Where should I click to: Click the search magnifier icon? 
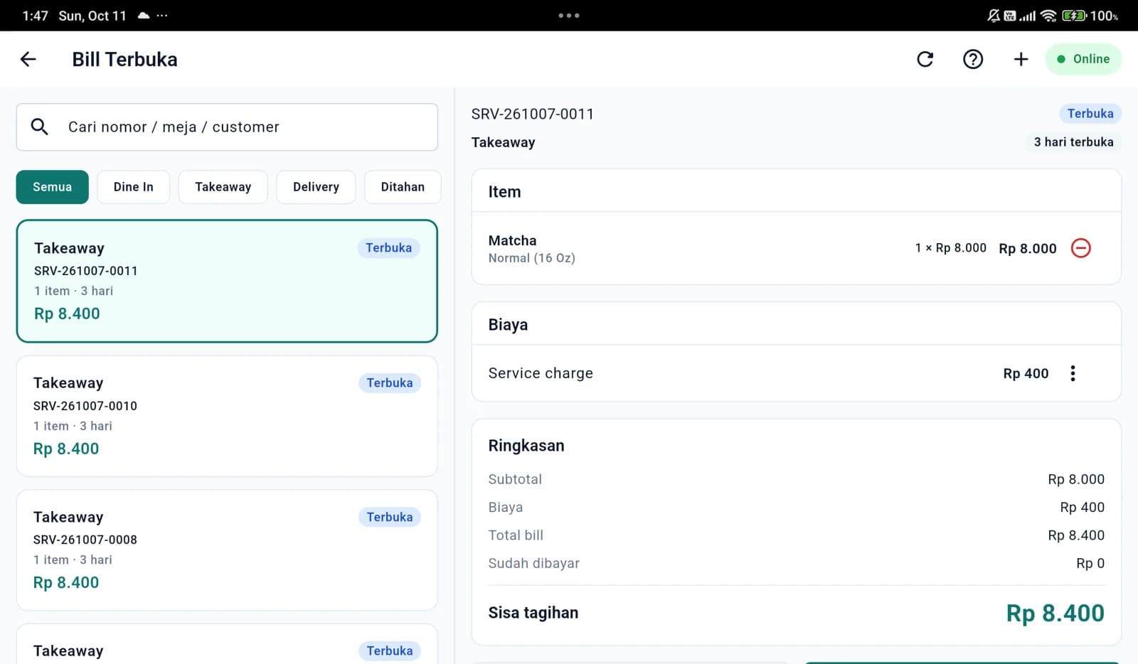pyautogui.click(x=40, y=127)
